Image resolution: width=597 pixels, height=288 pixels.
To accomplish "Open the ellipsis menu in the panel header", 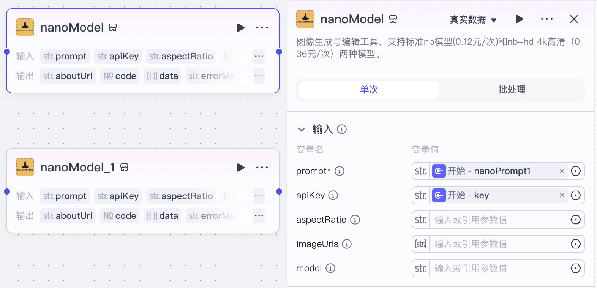I will [547, 19].
